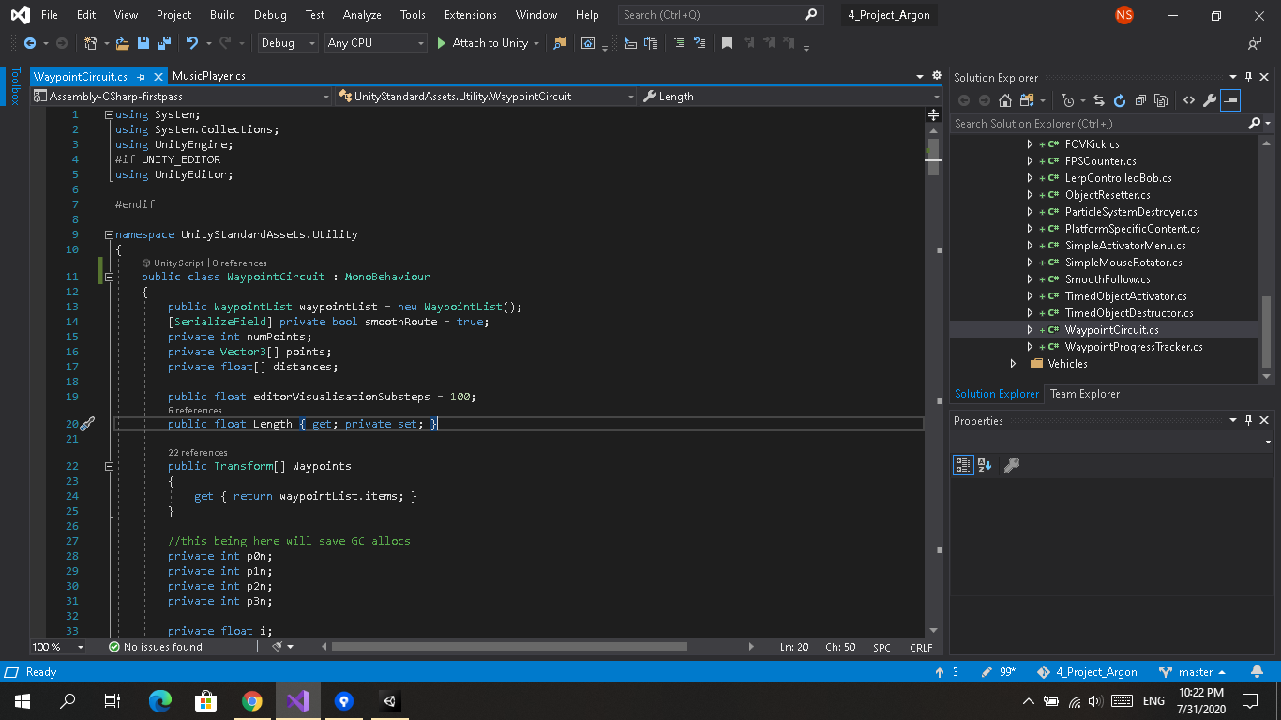This screenshot has height=720, width=1281.
Task: Expand the Vehicles folder
Action: point(1014,364)
